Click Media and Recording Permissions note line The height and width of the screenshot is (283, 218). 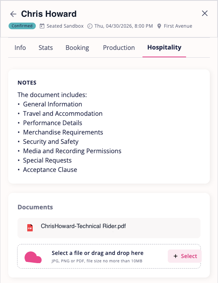[72, 151]
